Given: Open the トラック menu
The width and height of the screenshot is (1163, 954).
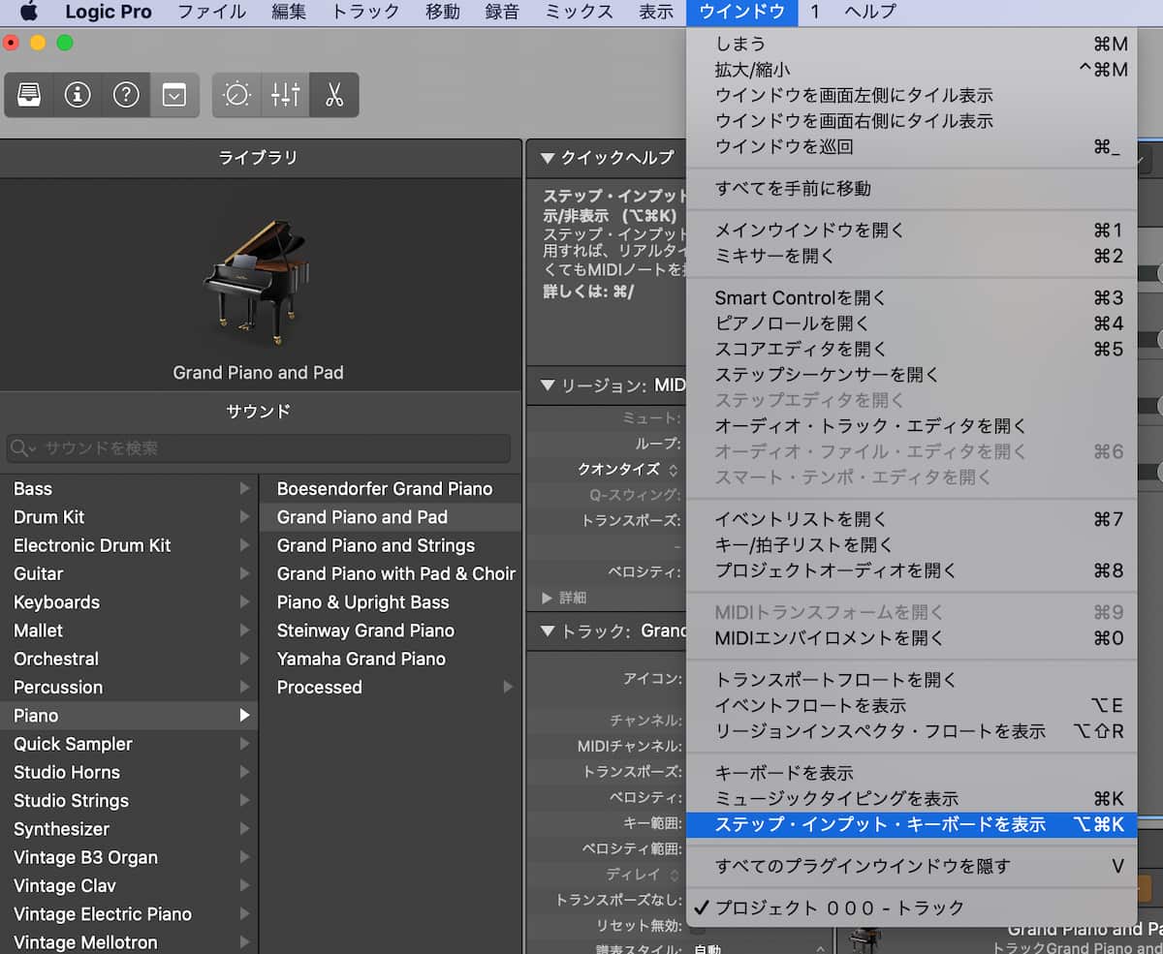Looking at the screenshot, I should [365, 12].
